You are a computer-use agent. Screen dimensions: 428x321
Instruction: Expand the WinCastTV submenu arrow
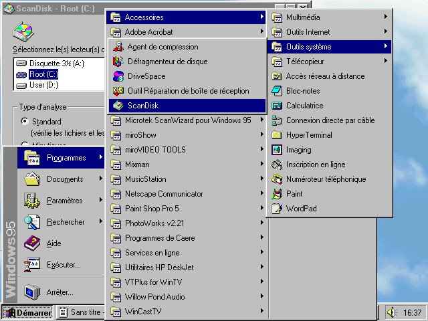[261, 310]
